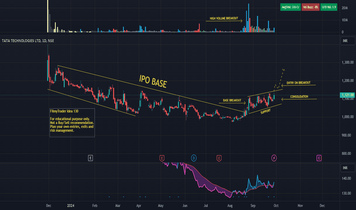Click the AvgSVol: 316 Cr badge

click(290, 7)
